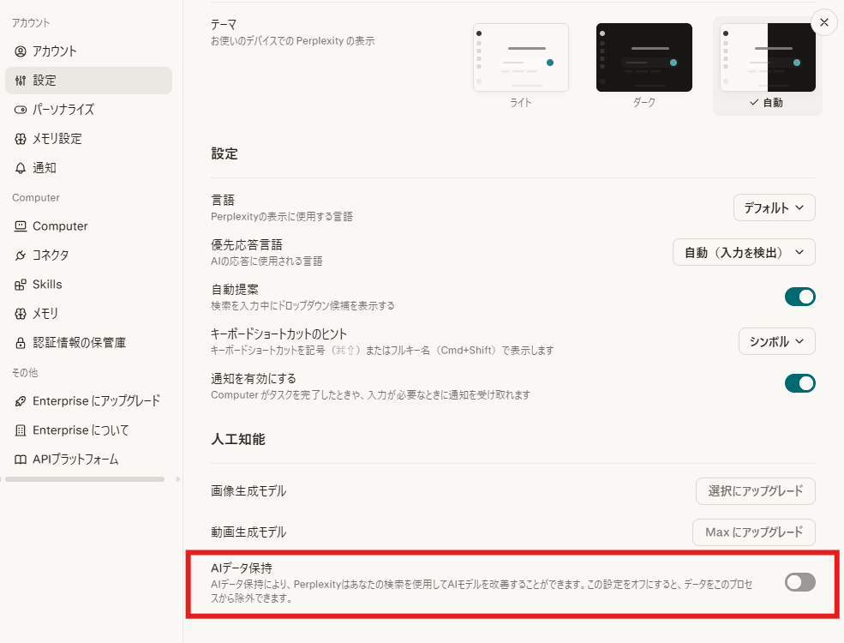Image resolution: width=844 pixels, height=643 pixels.
Task: Click the notifications bell icon
Action: pyautogui.click(x=21, y=168)
